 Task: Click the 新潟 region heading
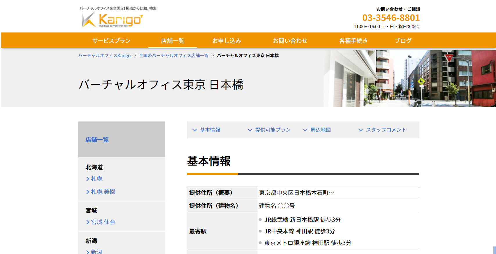tap(91, 241)
